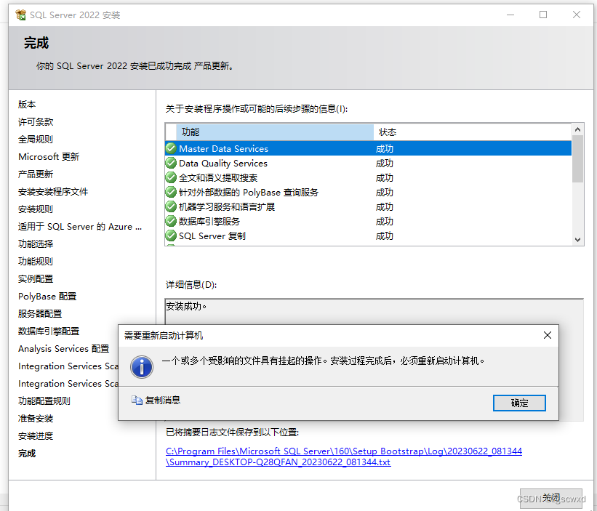The image size is (597, 511).
Task: Select the 全文和语义提取搜索 row
Action: 368,177
